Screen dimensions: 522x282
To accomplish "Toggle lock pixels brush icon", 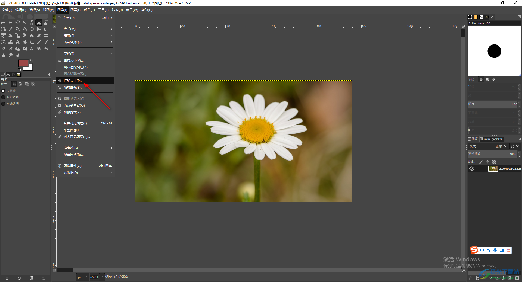I will tap(481, 162).
